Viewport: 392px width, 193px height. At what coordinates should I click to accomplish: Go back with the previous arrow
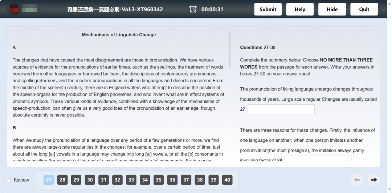[x=357, y=180]
